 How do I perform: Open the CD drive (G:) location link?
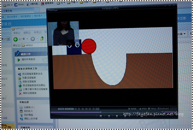click(29, 107)
